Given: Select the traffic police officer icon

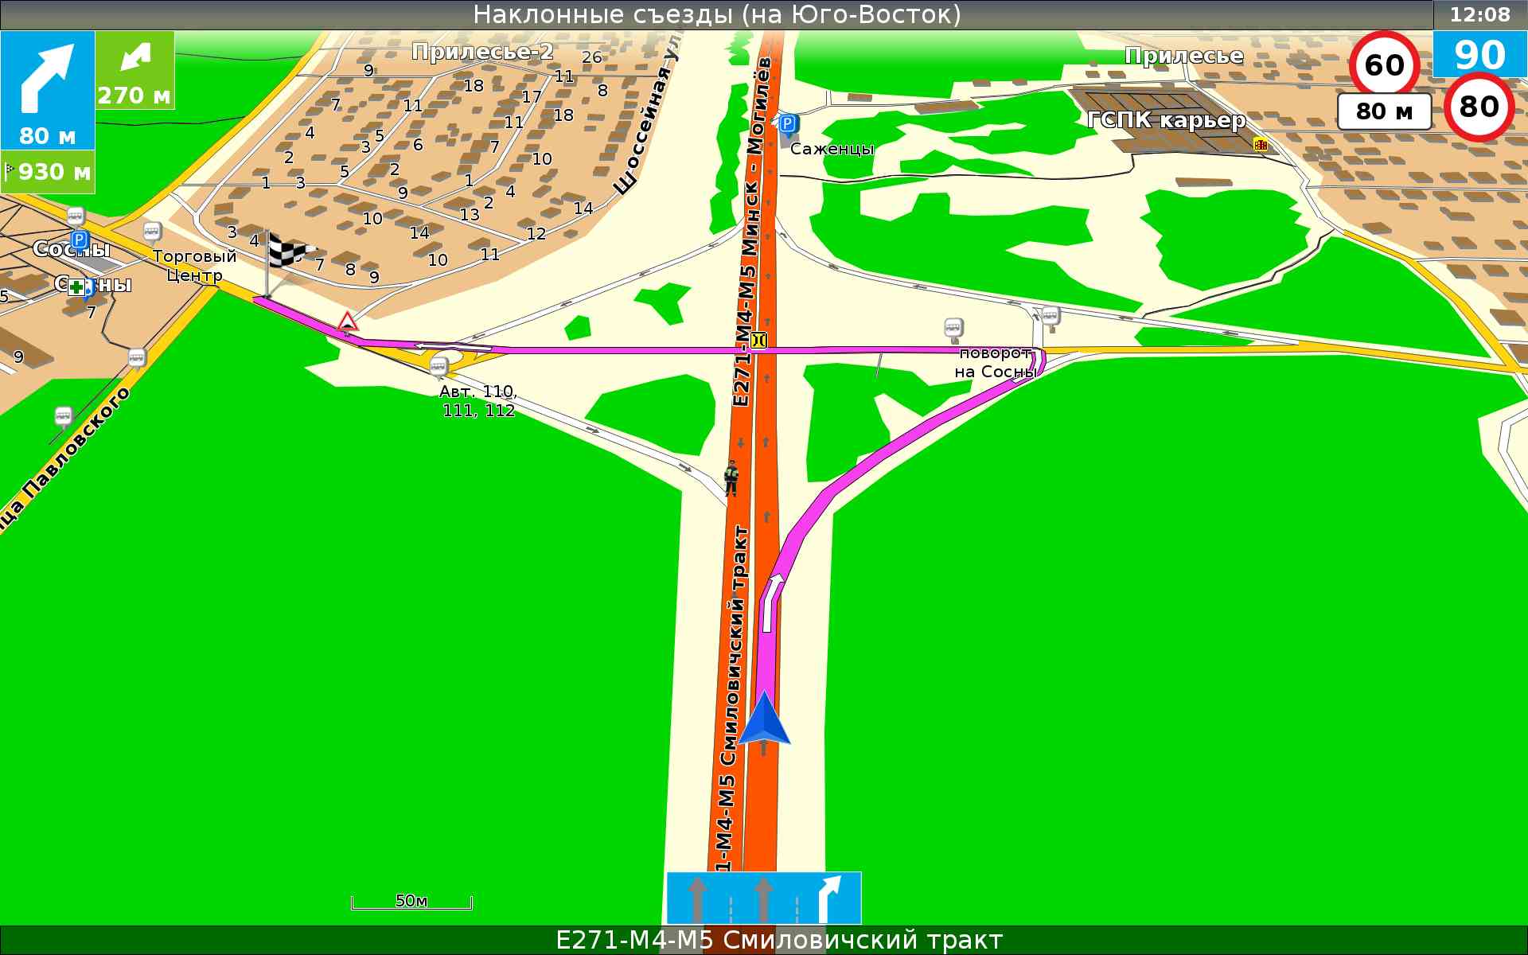Looking at the screenshot, I should click(x=731, y=477).
